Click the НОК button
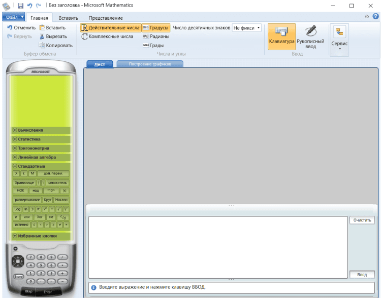This screenshot has width=381, height=298. (x=20, y=191)
